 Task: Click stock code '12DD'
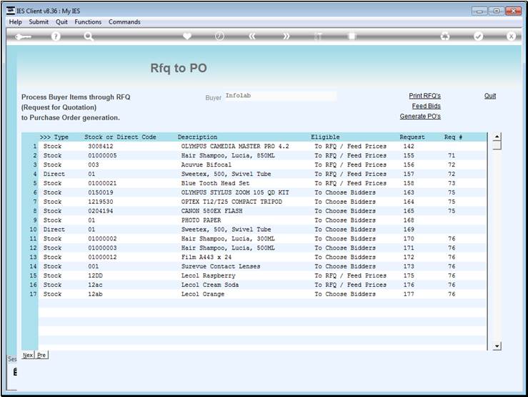pos(95,275)
